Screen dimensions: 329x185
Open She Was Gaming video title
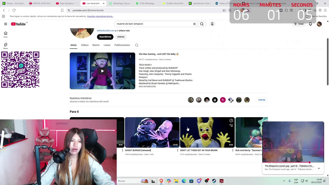[x=159, y=54]
